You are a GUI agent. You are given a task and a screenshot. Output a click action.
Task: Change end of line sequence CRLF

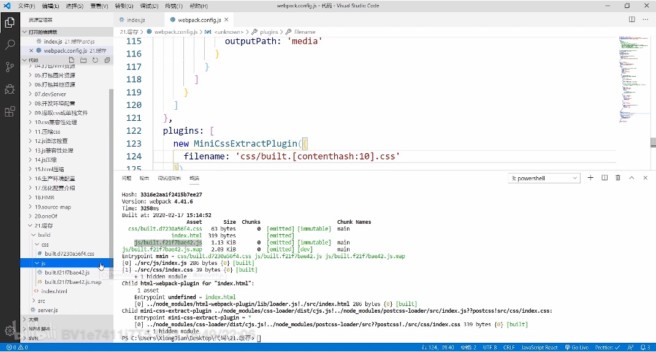(x=509, y=347)
